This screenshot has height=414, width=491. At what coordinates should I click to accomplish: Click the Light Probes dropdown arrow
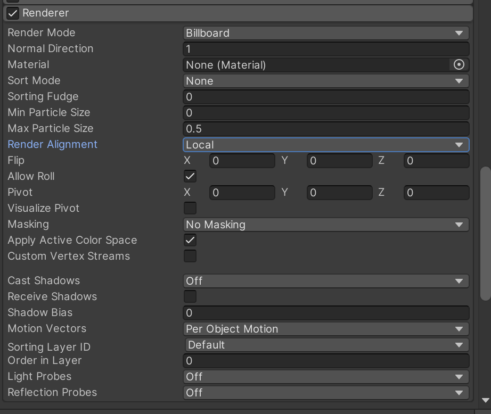coord(459,377)
